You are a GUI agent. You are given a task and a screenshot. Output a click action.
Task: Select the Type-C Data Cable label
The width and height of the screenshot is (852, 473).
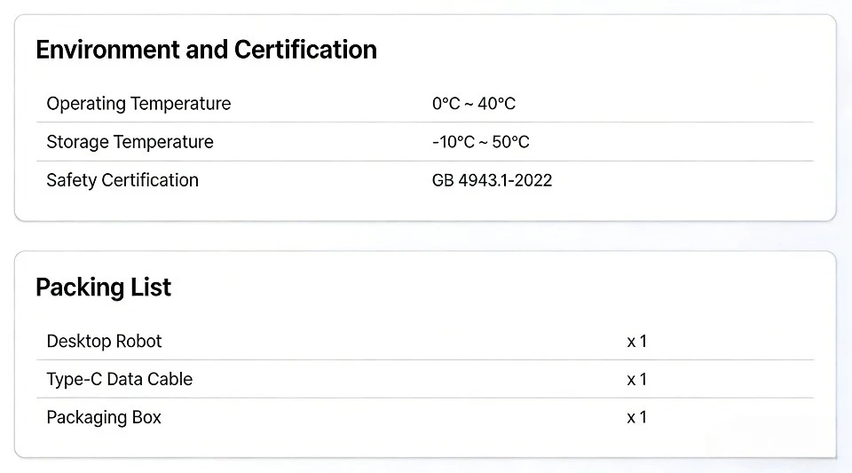120,379
